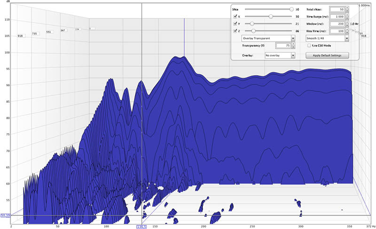
Task: Enable the Use CSD Mode checkbox
Action: pos(308,46)
